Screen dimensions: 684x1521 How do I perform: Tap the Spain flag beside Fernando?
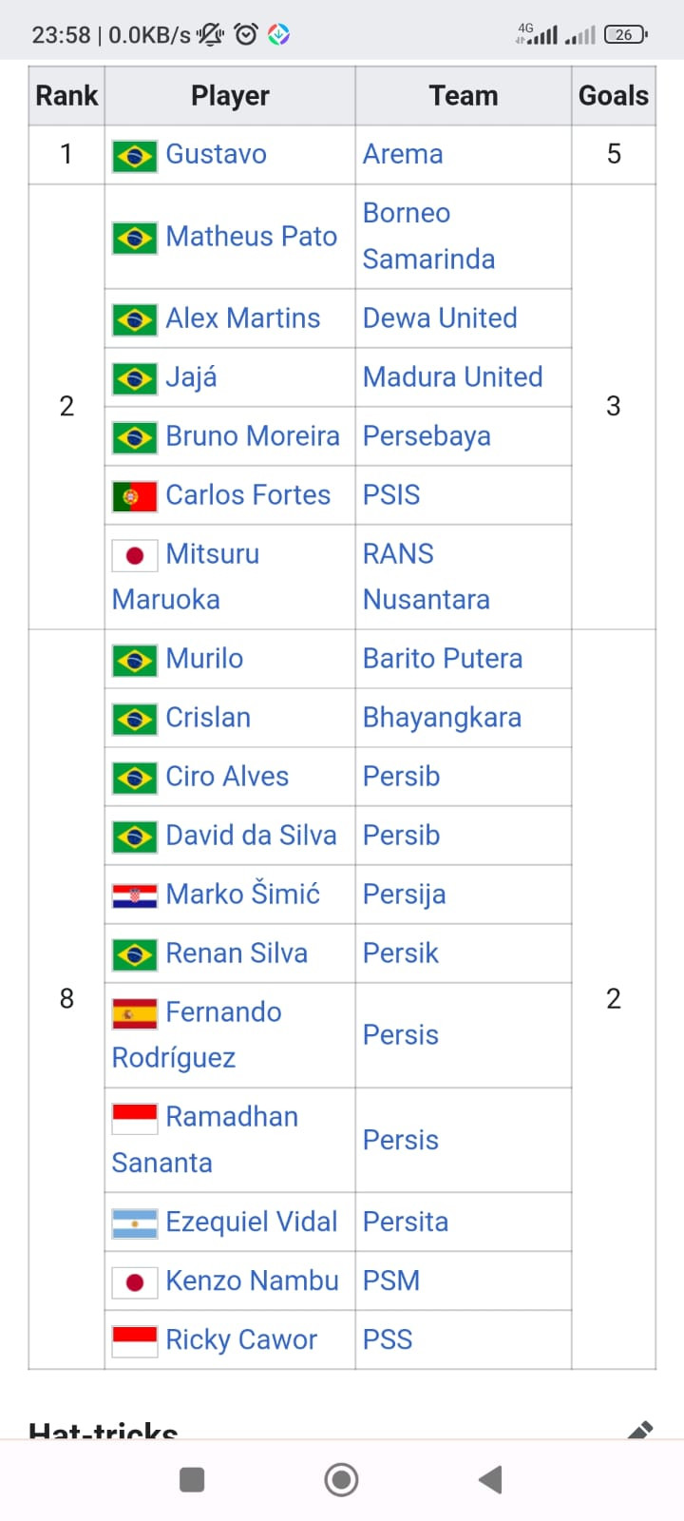click(x=134, y=1013)
